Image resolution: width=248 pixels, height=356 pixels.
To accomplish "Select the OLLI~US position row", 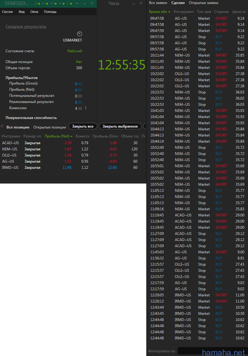I will [x=73, y=155].
